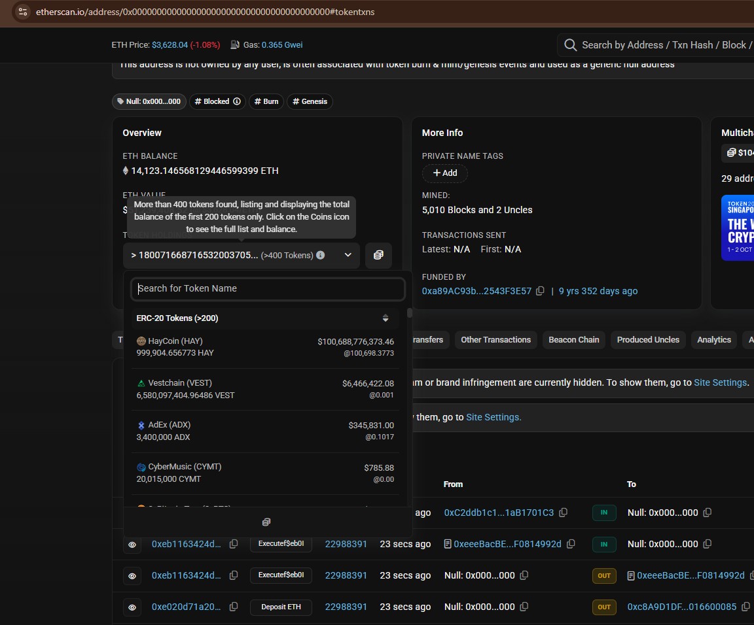The image size is (754, 625).
Task: Open recipient 0xc8A9D1DF...016600085
Action: 682,607
